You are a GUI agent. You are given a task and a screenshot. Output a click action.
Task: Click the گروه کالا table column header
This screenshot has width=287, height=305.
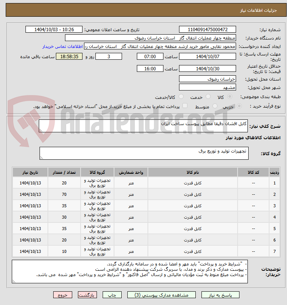click(97, 172)
